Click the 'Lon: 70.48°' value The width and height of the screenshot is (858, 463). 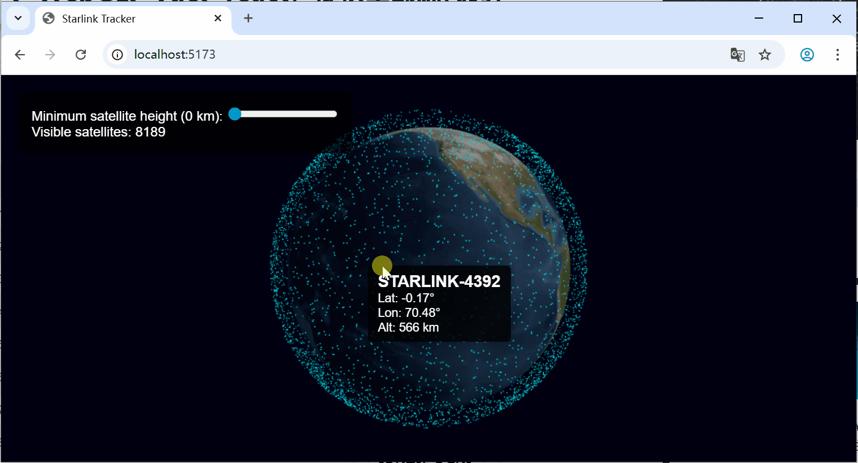(x=409, y=312)
